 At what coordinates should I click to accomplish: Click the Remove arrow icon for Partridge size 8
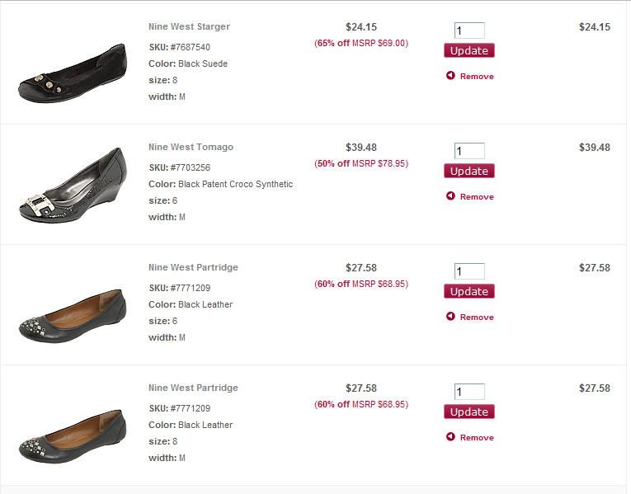[450, 436]
